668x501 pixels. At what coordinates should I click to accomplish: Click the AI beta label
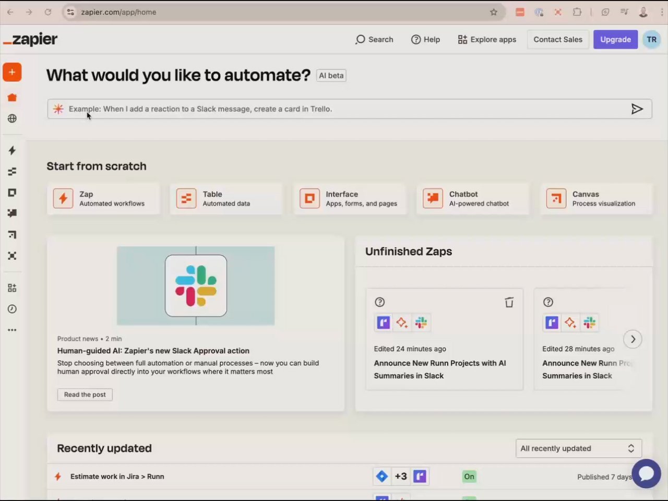331,76
